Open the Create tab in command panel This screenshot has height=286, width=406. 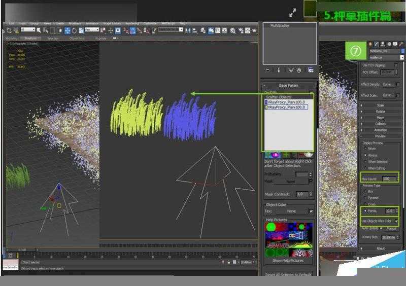click(x=370, y=44)
